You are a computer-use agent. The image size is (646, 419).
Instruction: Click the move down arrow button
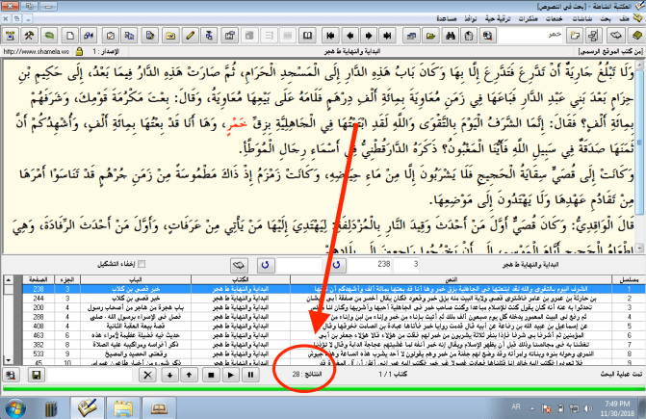click(x=169, y=375)
